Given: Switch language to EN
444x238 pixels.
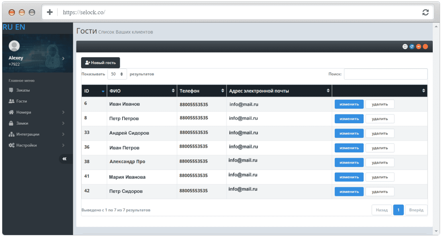Looking at the screenshot, I should tap(20, 27).
